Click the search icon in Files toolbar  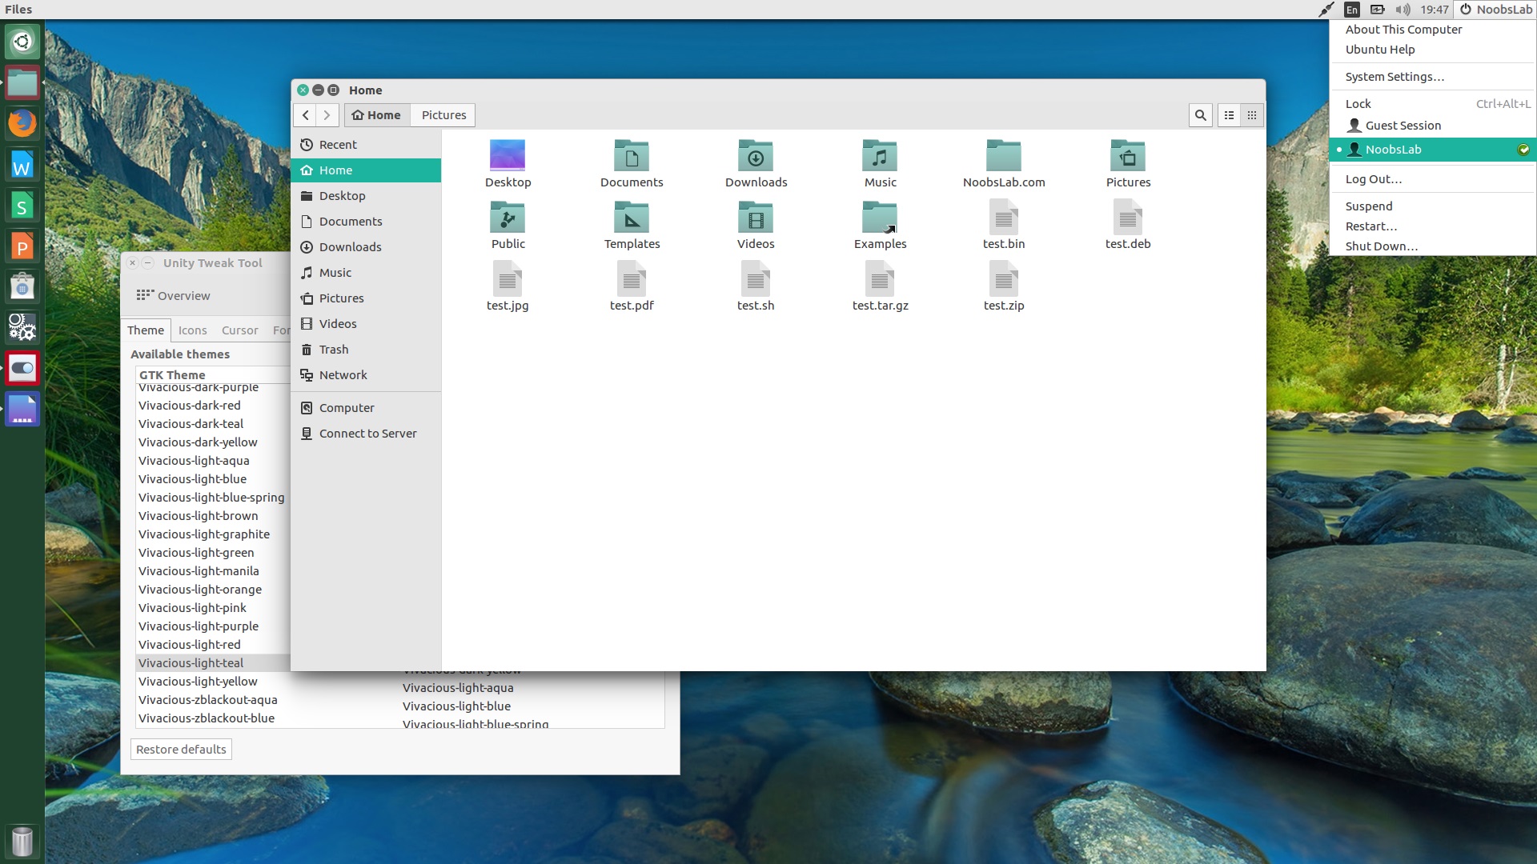(x=1200, y=115)
